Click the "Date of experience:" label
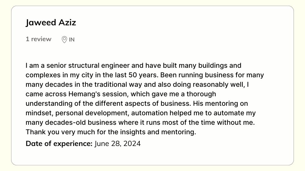 (59, 144)
